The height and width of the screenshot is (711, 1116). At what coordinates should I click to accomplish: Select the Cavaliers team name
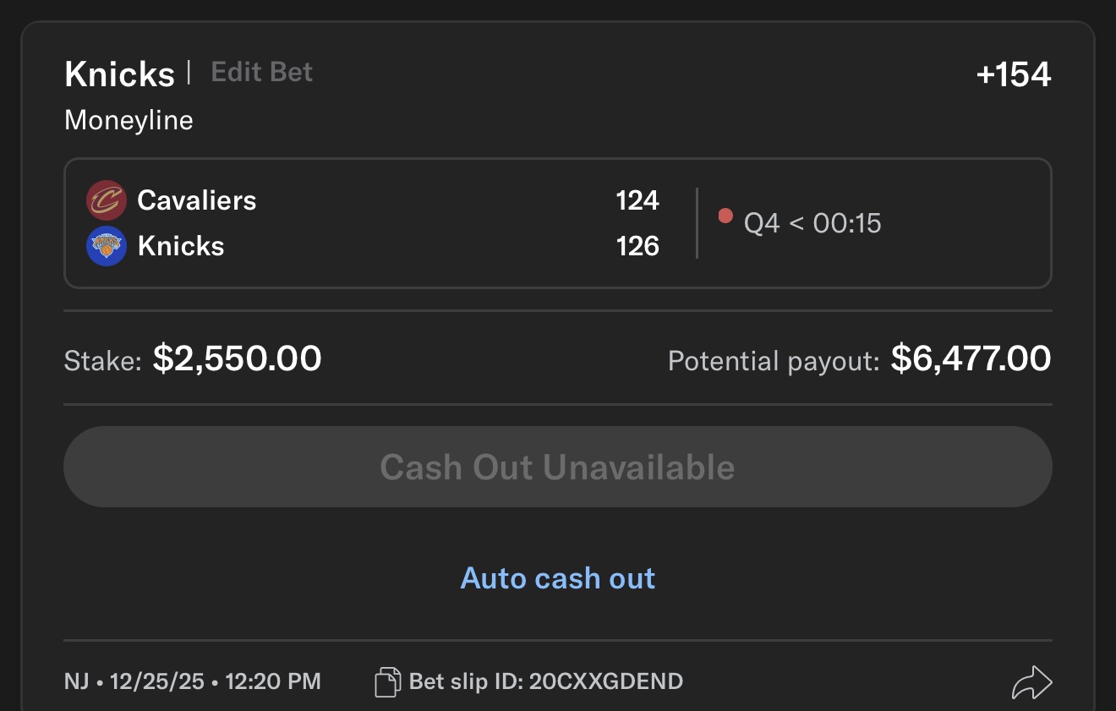(197, 200)
